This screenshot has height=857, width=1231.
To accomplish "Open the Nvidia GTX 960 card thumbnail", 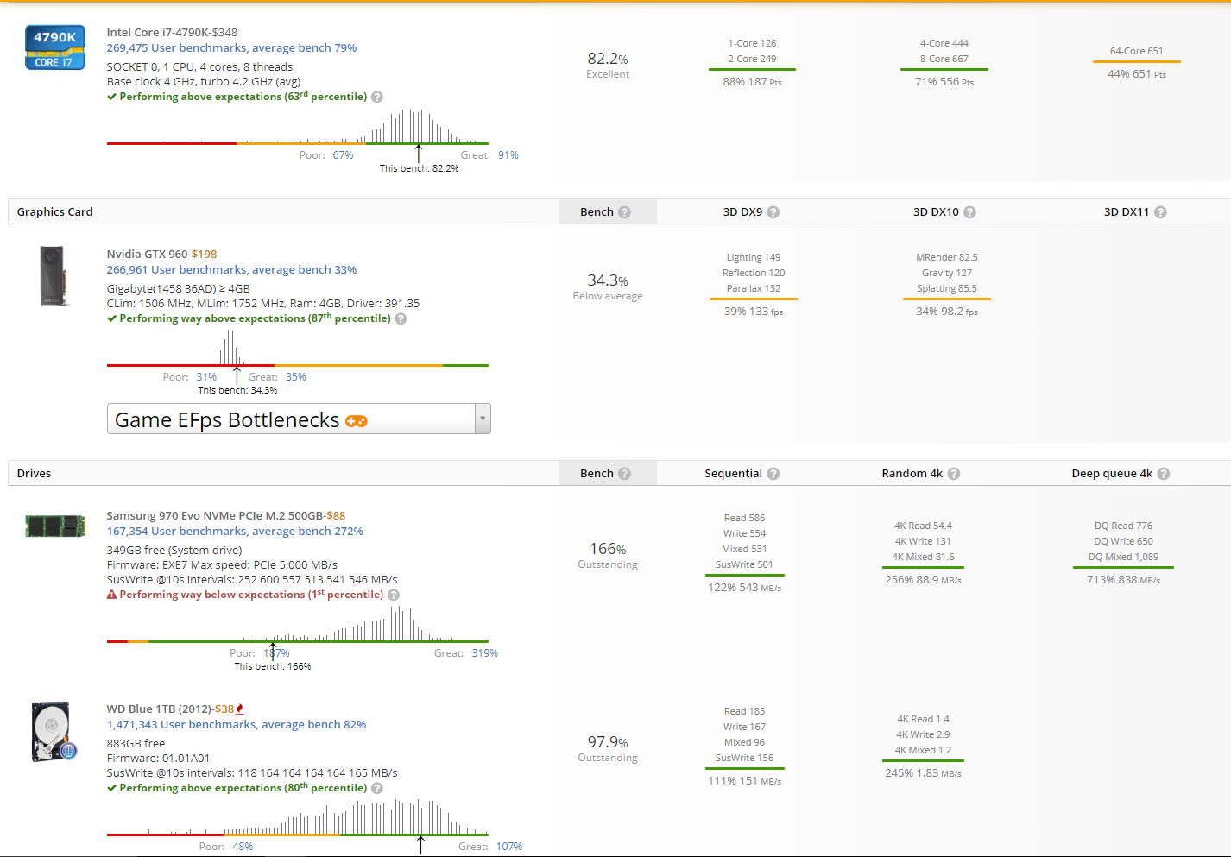I will click(54, 276).
